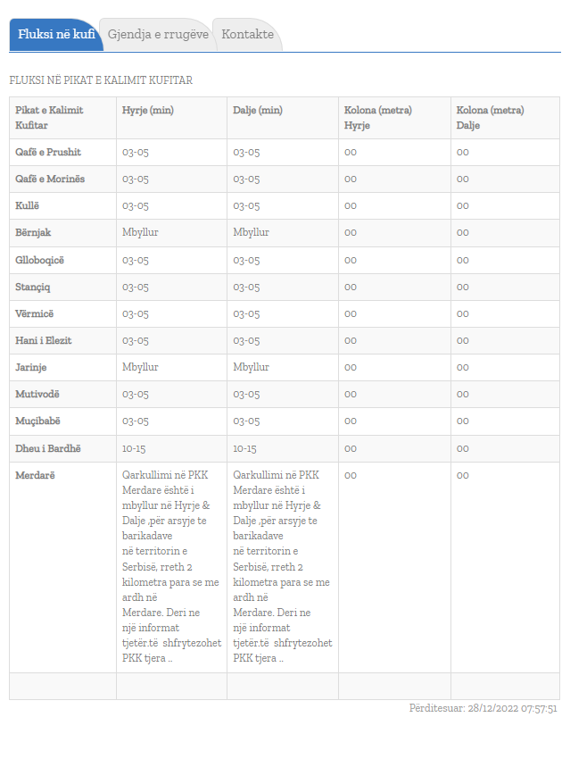This screenshot has width=562, height=759.
Task: Click the Merdarë border crossing name
Action: [35, 475]
